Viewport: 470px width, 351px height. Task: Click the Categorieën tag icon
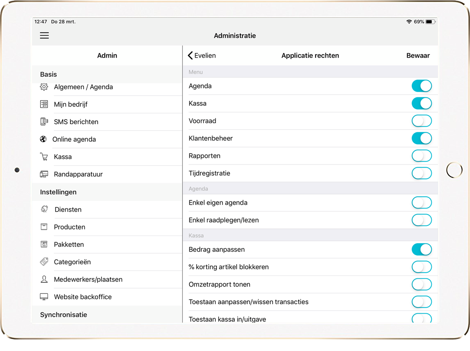point(44,262)
